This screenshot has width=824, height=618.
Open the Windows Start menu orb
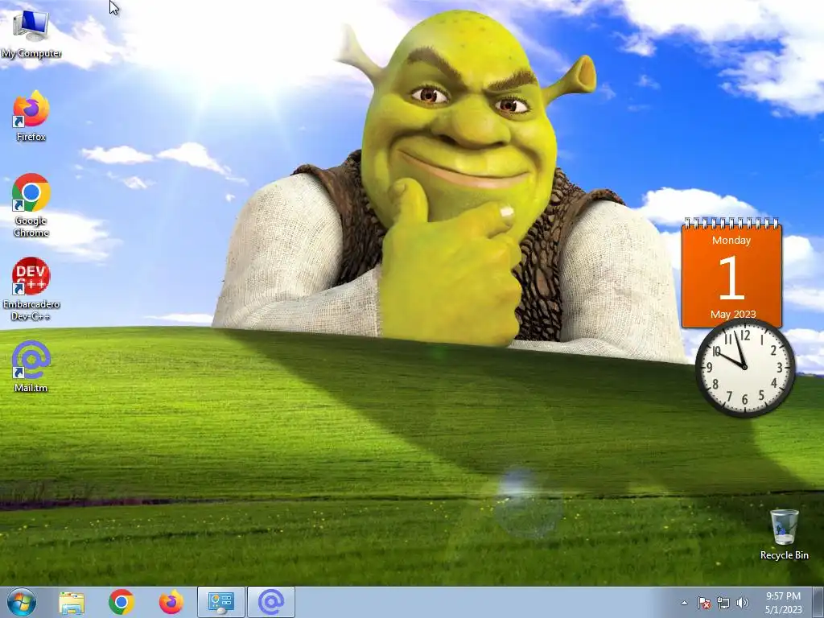[x=22, y=602]
